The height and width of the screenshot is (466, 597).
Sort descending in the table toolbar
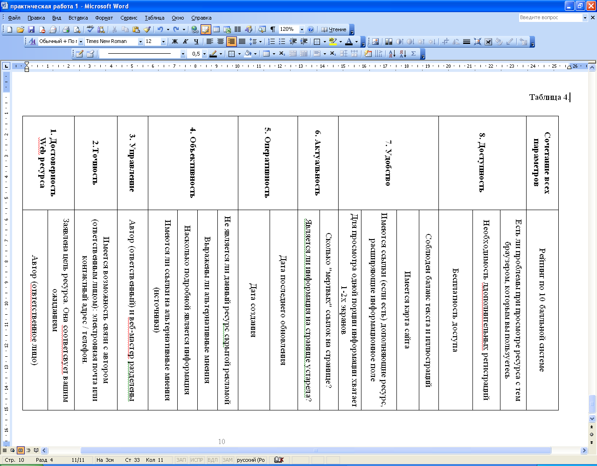403,54
